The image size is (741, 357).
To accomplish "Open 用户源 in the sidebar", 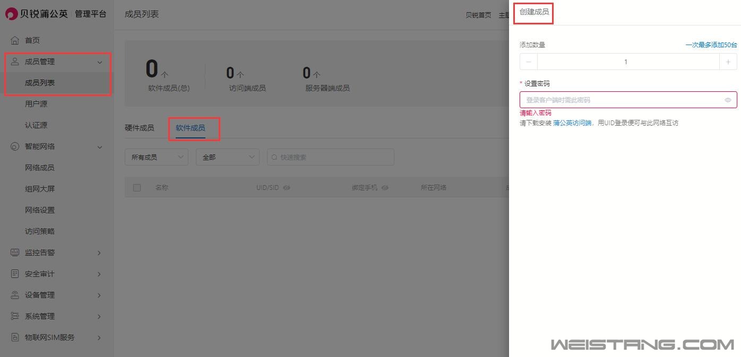I will (36, 104).
